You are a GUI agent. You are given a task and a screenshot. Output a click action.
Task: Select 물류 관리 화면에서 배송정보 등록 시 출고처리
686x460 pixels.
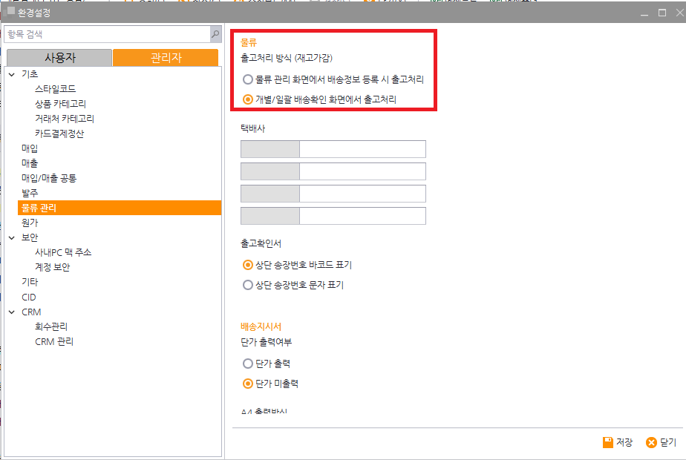(x=248, y=79)
